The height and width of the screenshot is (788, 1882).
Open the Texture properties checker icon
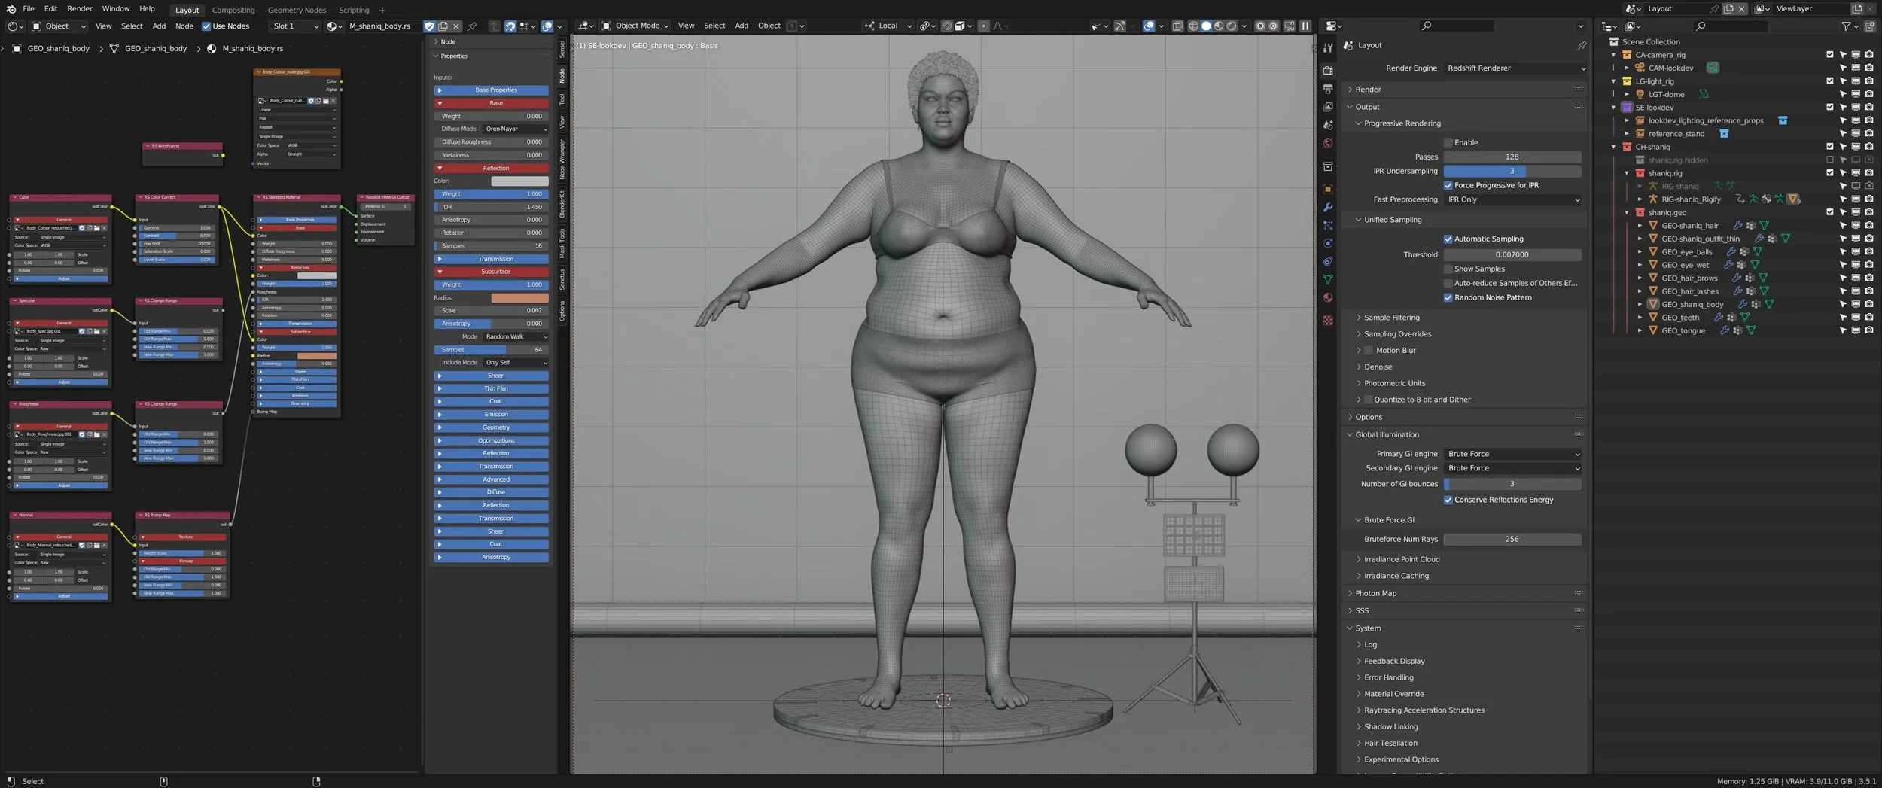coord(1328,321)
